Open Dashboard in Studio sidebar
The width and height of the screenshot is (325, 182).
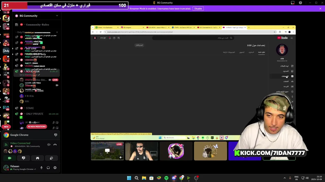(x=282, y=66)
